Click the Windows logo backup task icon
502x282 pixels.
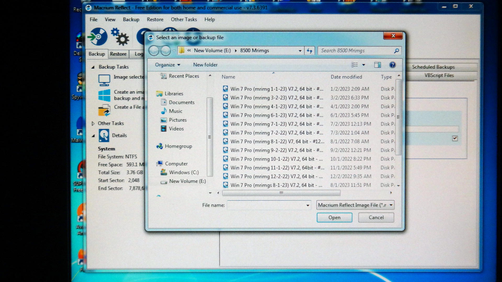click(104, 95)
